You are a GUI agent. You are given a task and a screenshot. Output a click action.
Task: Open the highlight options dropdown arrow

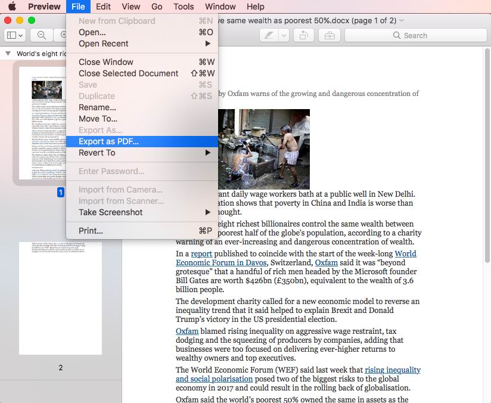pos(284,35)
